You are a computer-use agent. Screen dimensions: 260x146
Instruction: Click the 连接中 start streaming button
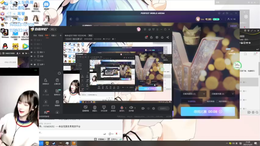point(163,108)
